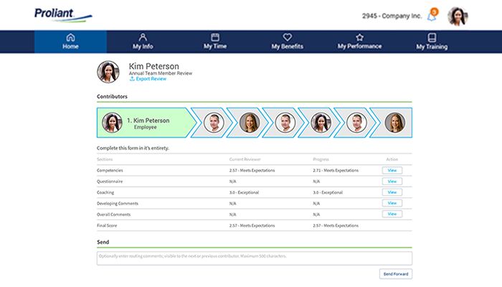Click the Annual Team Member Review subtitle
Screen dimensions: 502x287
[161, 73]
